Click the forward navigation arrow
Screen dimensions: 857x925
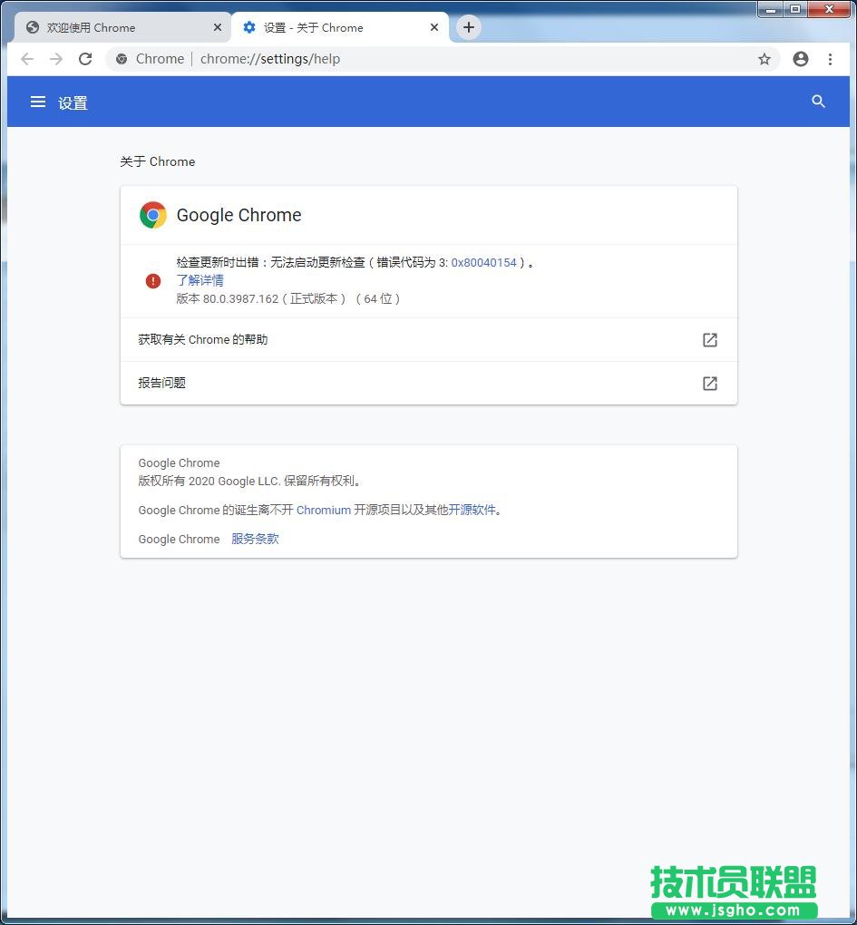55,58
